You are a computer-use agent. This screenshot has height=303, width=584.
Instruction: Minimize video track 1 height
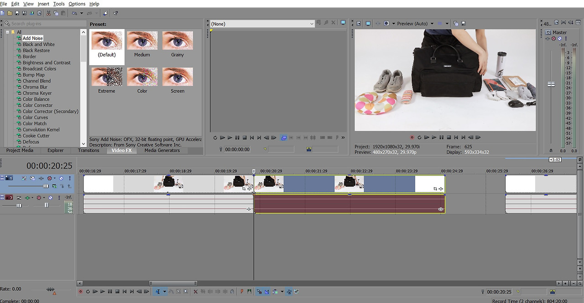click(x=2, y=176)
